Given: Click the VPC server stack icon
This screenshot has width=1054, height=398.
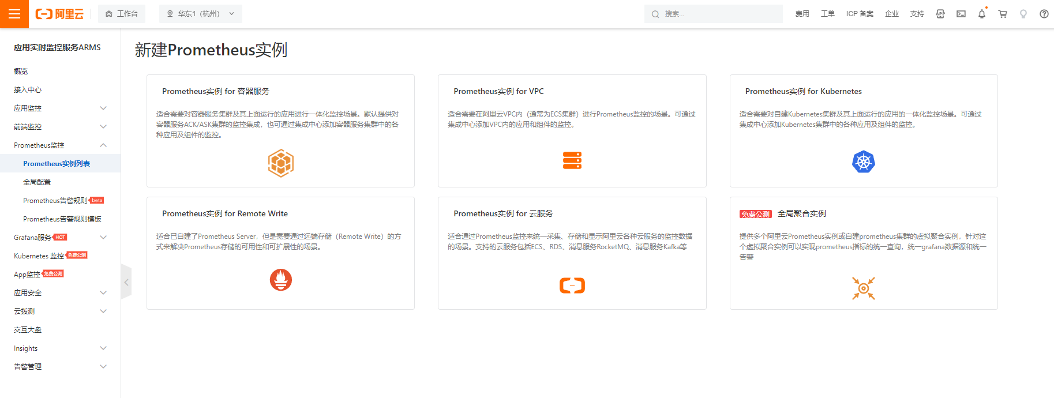Looking at the screenshot, I should click(572, 160).
